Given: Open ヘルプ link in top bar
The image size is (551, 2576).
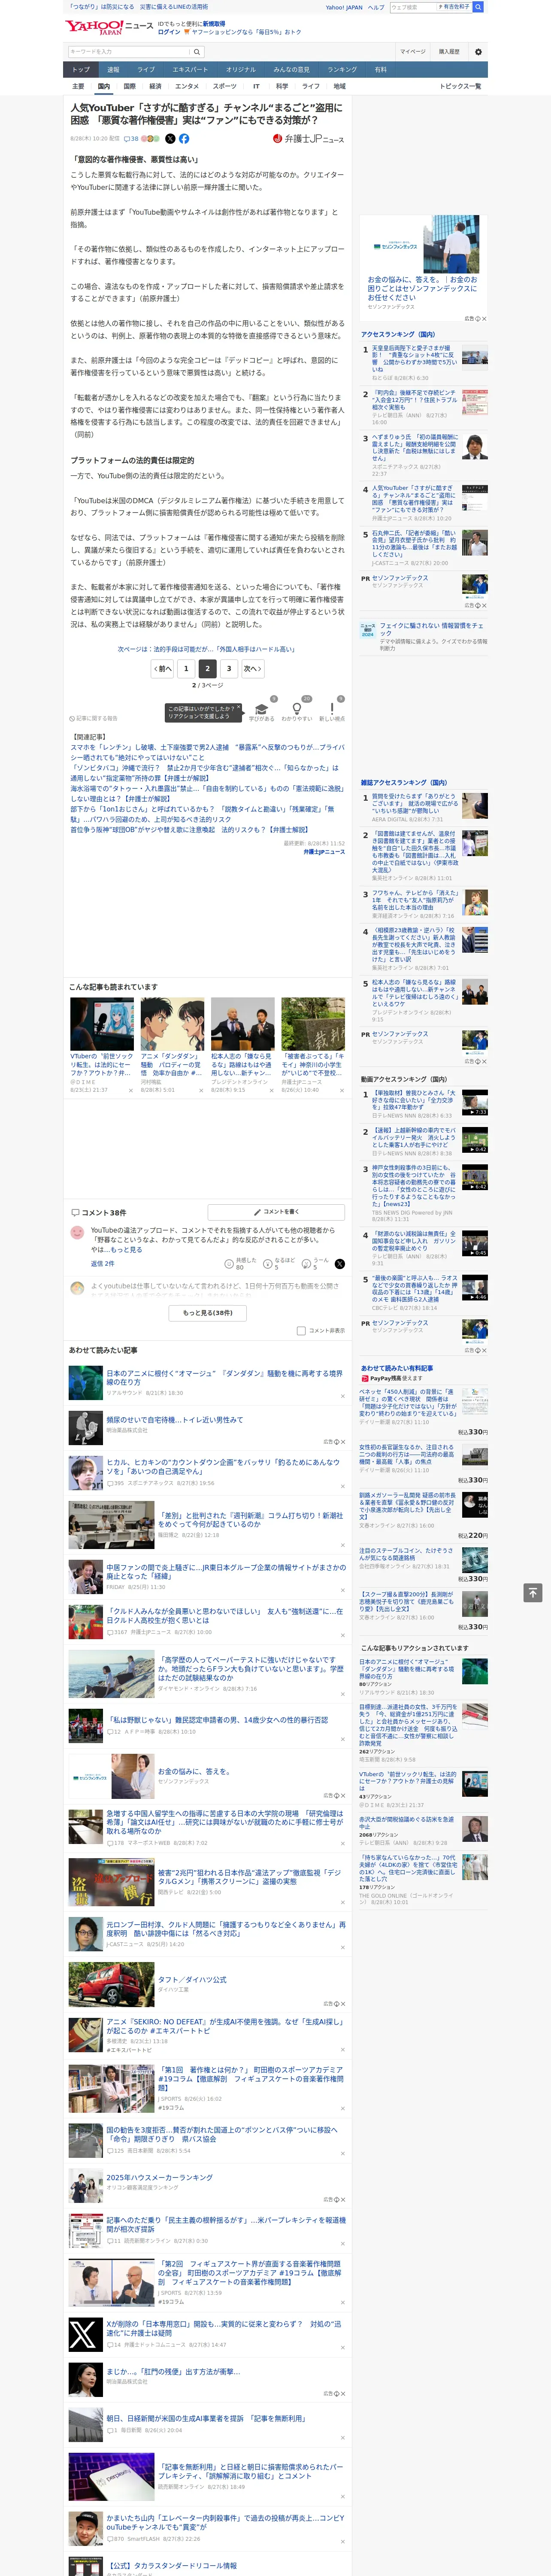Looking at the screenshot, I should (376, 7).
